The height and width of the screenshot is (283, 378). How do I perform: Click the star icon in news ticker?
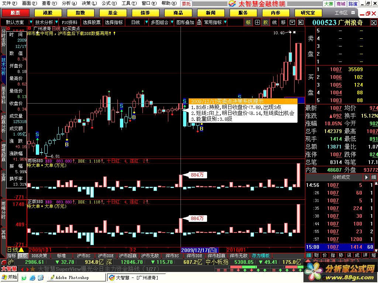coord(32,269)
